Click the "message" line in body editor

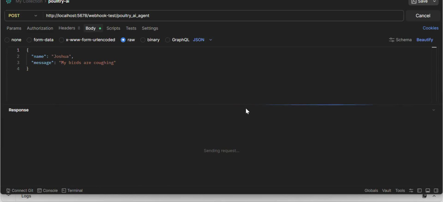pos(74,62)
